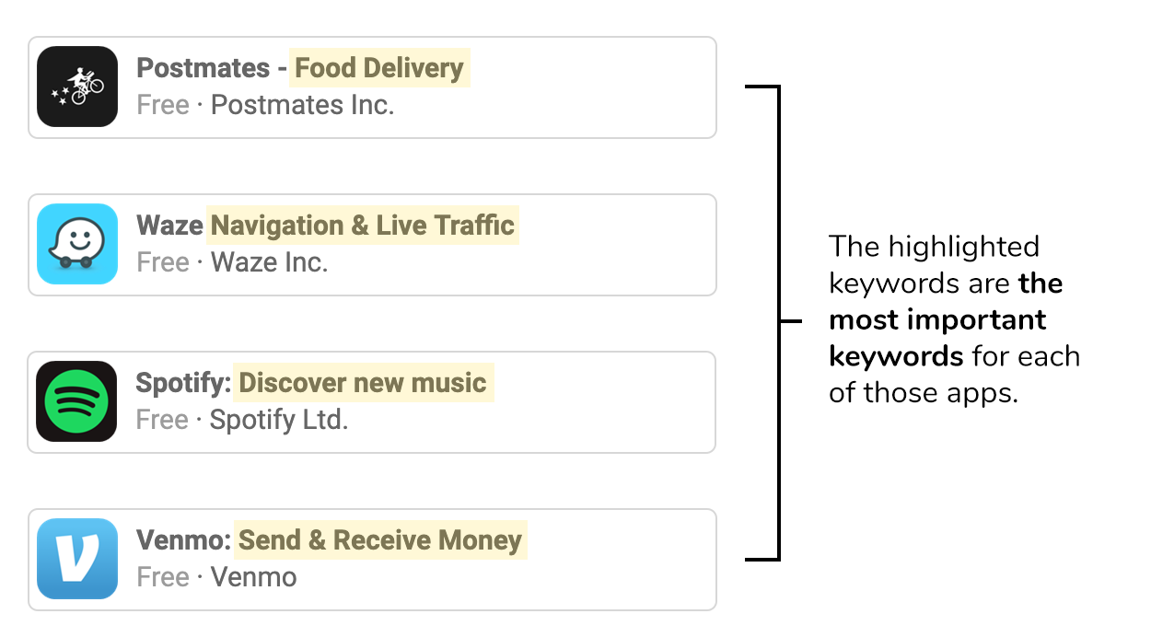Select highlighted Navigation & Live Traffic keyword
Image resolution: width=1151 pixels, height=637 pixels.
tap(363, 226)
